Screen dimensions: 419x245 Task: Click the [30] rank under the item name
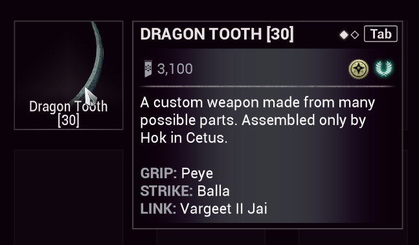click(69, 121)
